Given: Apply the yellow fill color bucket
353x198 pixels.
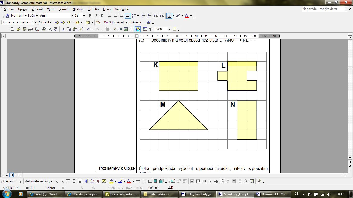Looking at the screenshot, I should coord(111,181).
